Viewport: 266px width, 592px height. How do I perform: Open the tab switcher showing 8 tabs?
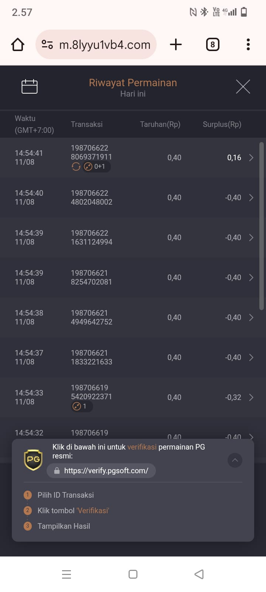coord(212,45)
